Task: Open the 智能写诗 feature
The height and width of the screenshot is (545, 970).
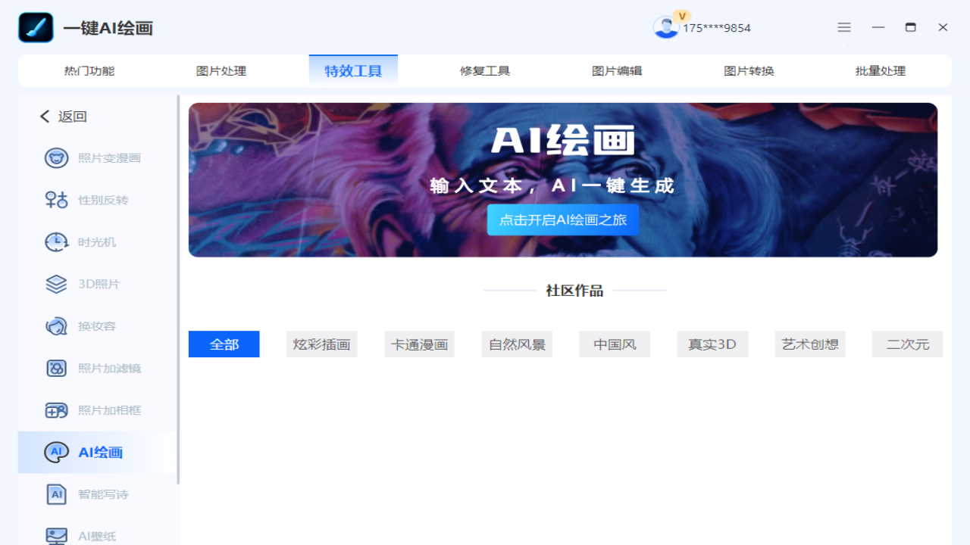Action: (x=96, y=494)
